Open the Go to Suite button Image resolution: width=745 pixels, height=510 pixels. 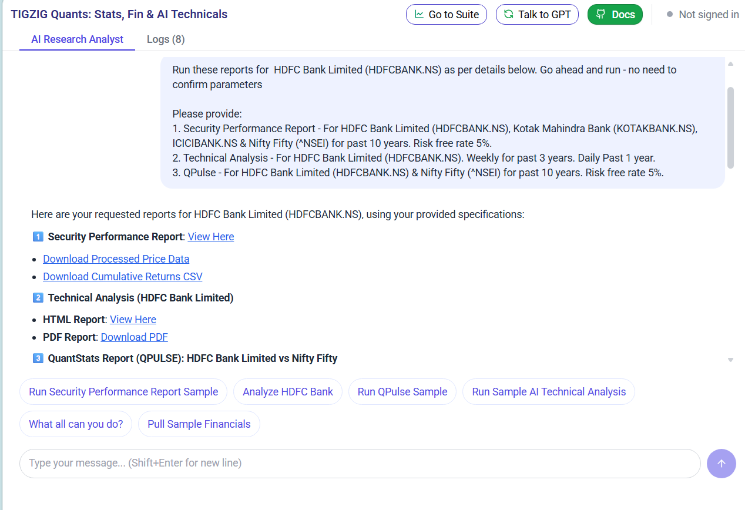tap(447, 15)
